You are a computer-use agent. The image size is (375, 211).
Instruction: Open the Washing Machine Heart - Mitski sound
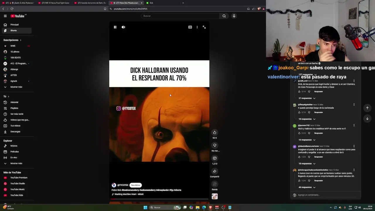129,194
